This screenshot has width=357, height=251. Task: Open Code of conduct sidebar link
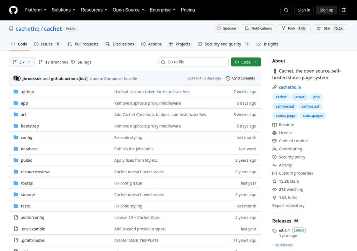pyautogui.click(x=290, y=141)
